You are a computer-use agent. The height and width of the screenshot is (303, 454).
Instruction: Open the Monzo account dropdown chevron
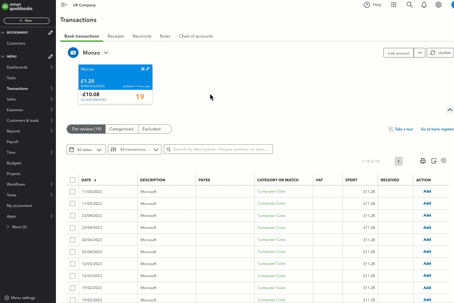click(106, 53)
